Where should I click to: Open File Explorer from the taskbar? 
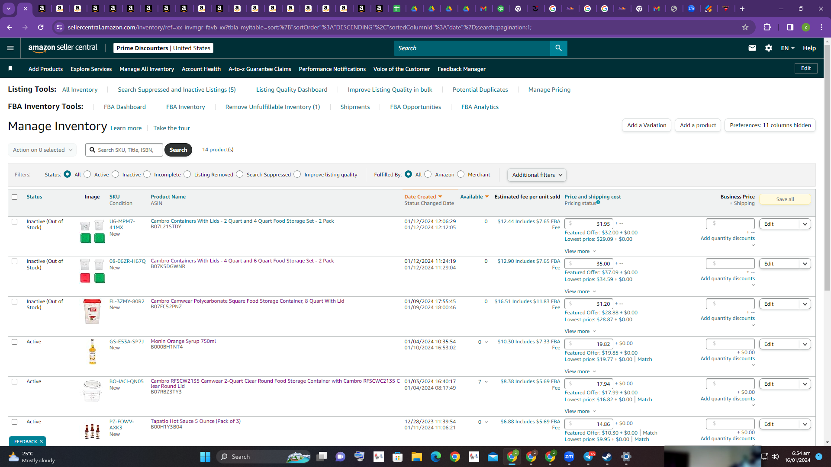click(416, 457)
